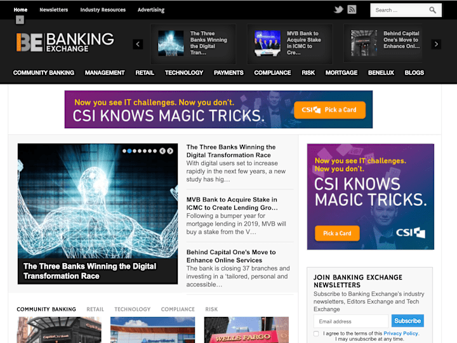This screenshot has width=457, height=343.
Task: Open the Twitter icon link
Action: point(338,10)
